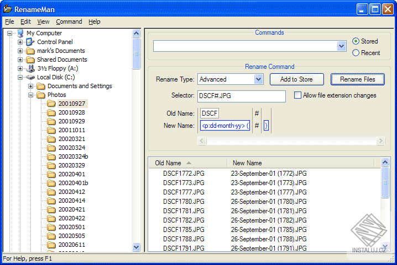The image size is (397, 265).
Task: Click the 20020421 folder icon
Action: click(51, 210)
